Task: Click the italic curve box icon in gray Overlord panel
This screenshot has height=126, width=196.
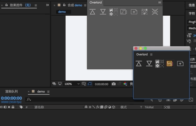Action: tap(123, 12)
